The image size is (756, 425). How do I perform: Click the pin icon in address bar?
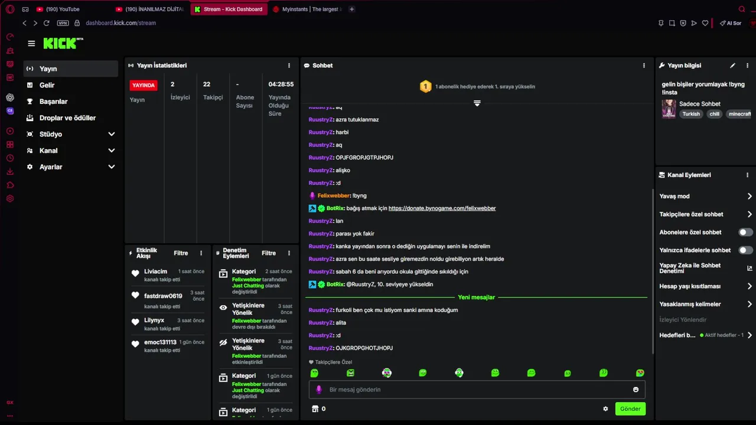pyautogui.click(x=661, y=23)
